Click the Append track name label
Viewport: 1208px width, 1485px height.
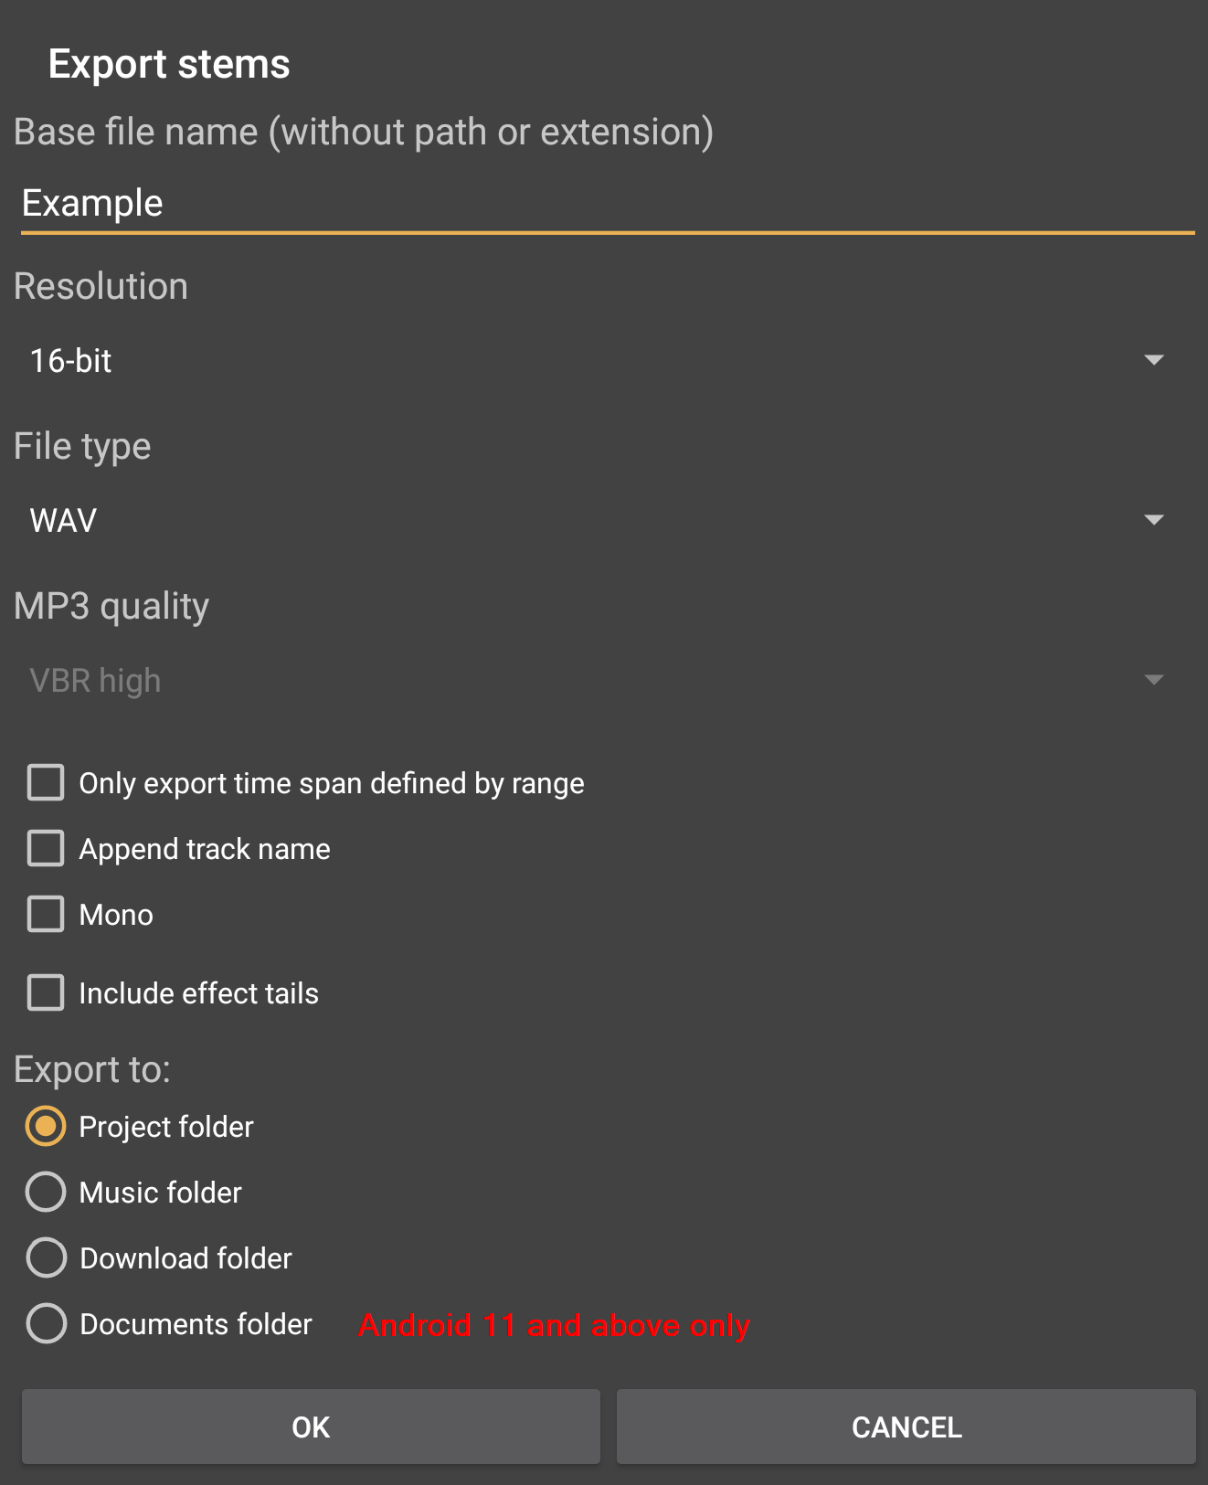[205, 850]
